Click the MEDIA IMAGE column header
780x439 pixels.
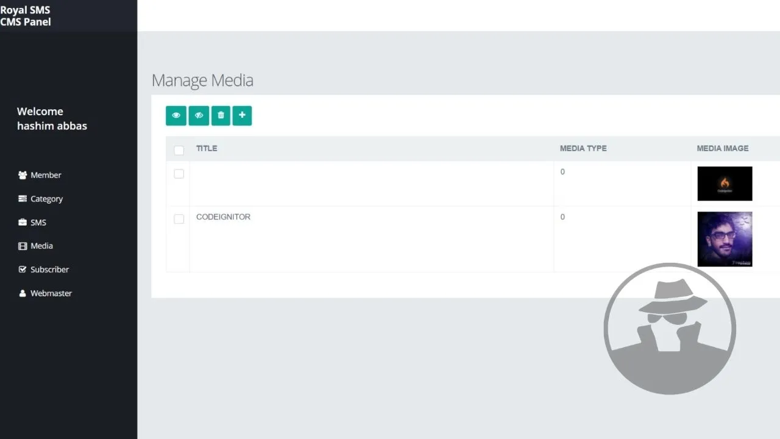[723, 148]
